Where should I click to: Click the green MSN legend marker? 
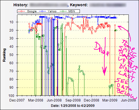pyautogui.click(x=63, y=11)
